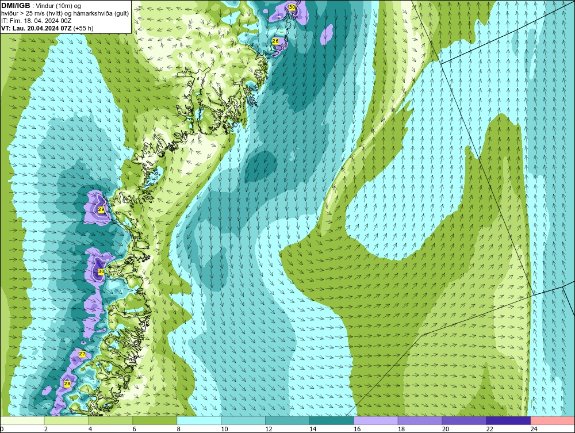
Task: Click the legend value 24
Action: [x=534, y=429]
